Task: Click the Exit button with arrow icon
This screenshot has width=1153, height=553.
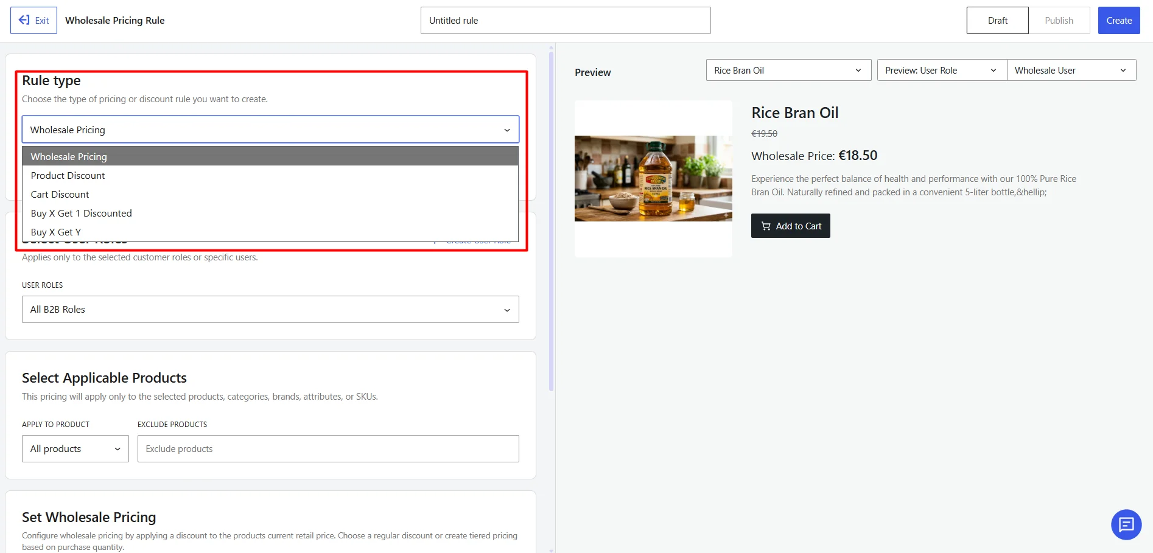Action: coord(33,20)
